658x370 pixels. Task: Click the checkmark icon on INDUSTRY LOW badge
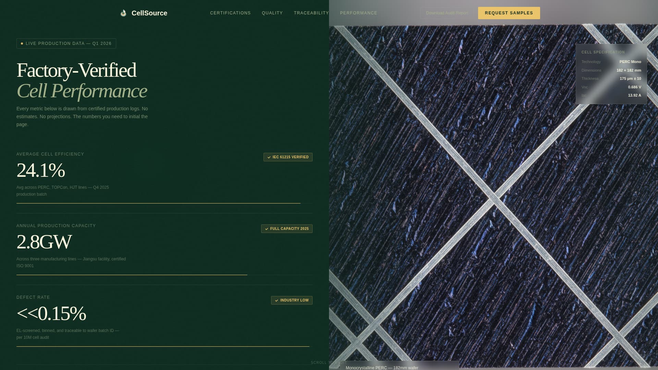coord(277,300)
